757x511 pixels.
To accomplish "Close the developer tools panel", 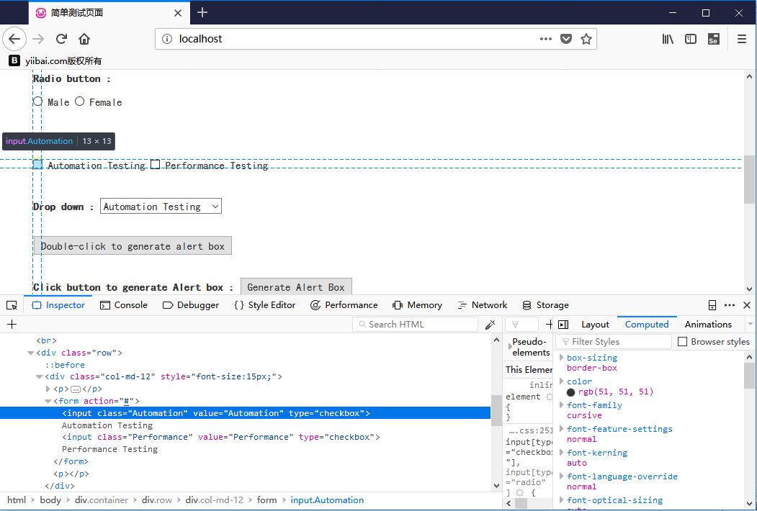I will [x=747, y=305].
